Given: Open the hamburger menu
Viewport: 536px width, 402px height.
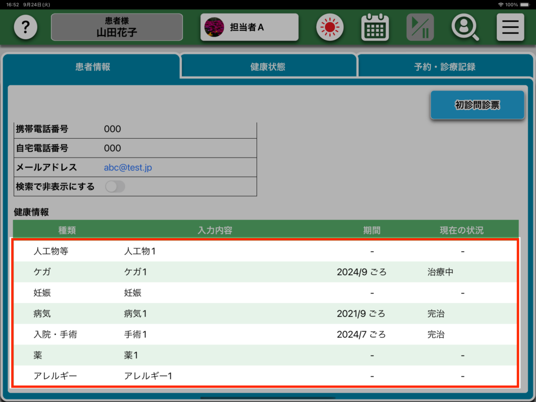Looking at the screenshot, I should 510,27.
